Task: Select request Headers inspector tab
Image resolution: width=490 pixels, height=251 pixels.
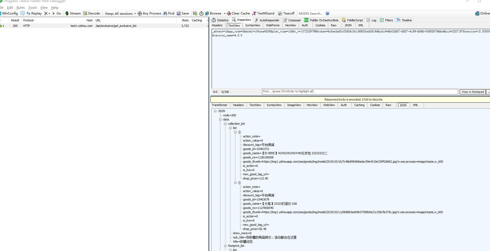Action: click(217, 26)
